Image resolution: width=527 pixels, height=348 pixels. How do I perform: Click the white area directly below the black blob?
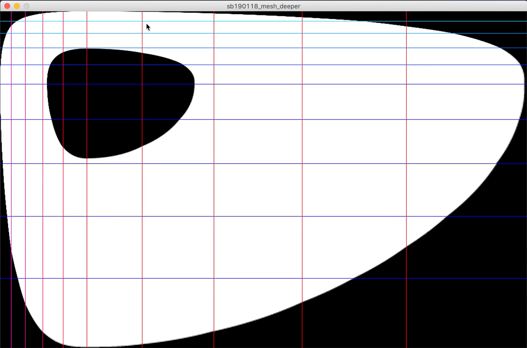(x=115, y=189)
